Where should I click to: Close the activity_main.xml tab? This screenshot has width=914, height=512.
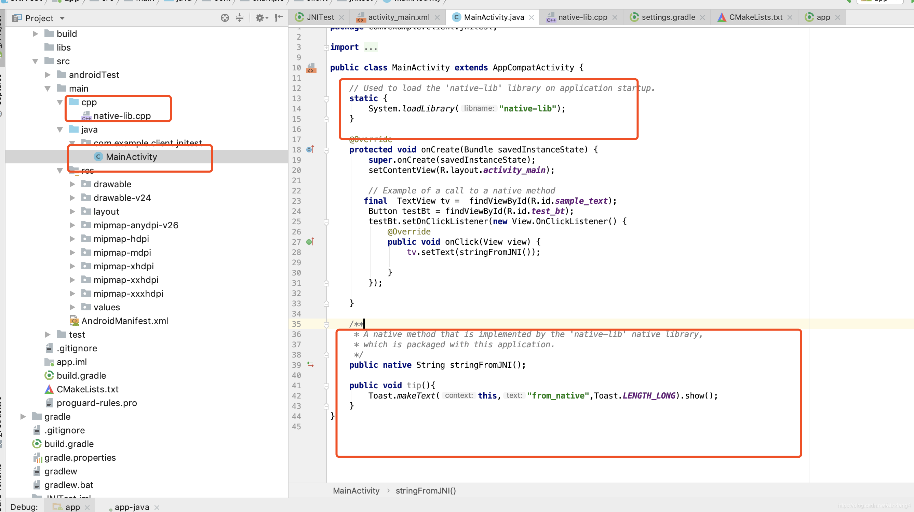437,17
